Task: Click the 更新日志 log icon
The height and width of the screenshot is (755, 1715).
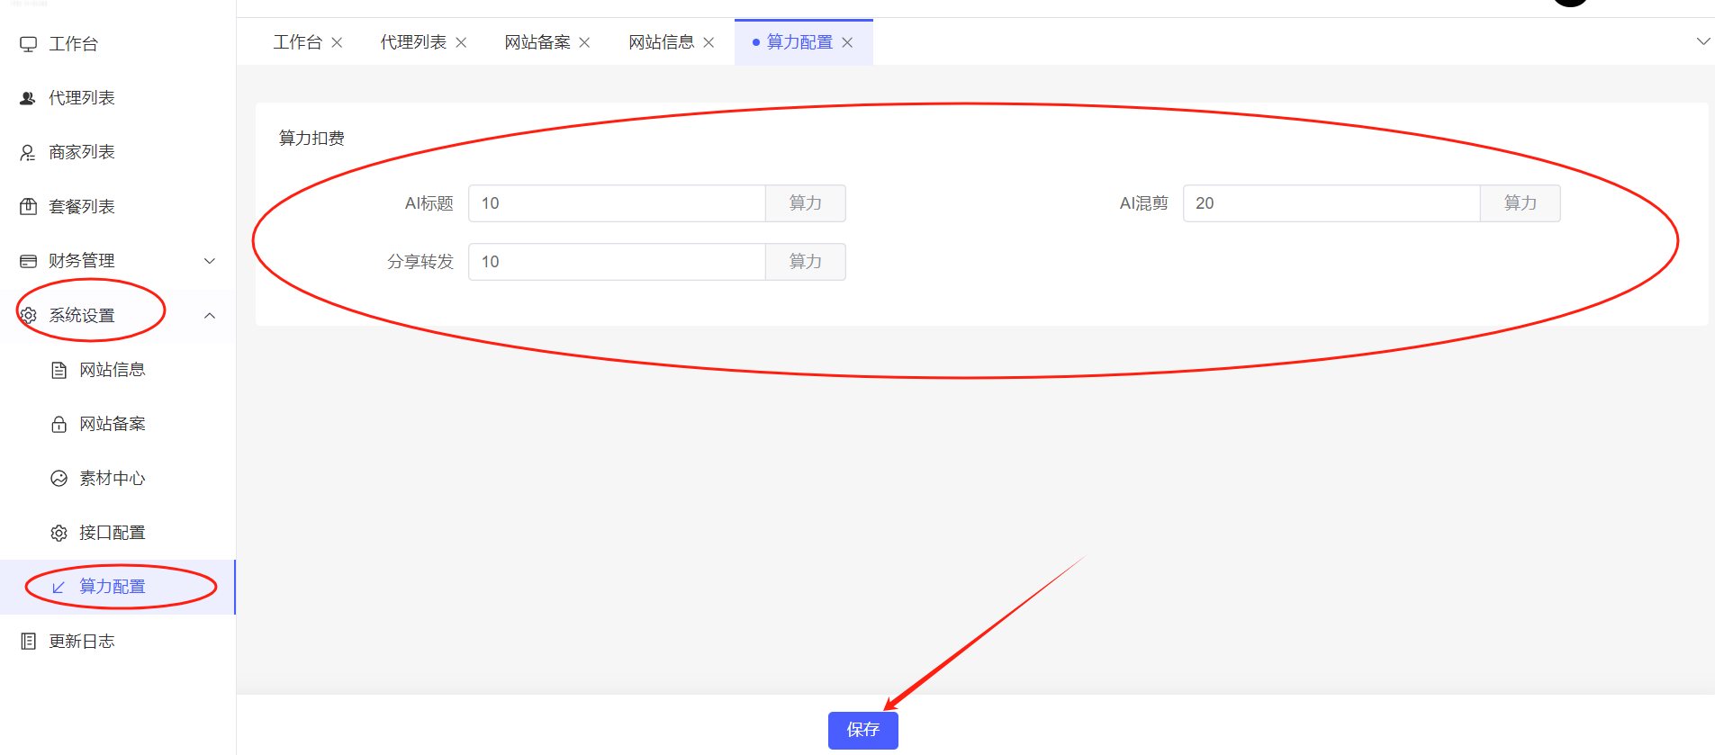Action: pyautogui.click(x=28, y=642)
